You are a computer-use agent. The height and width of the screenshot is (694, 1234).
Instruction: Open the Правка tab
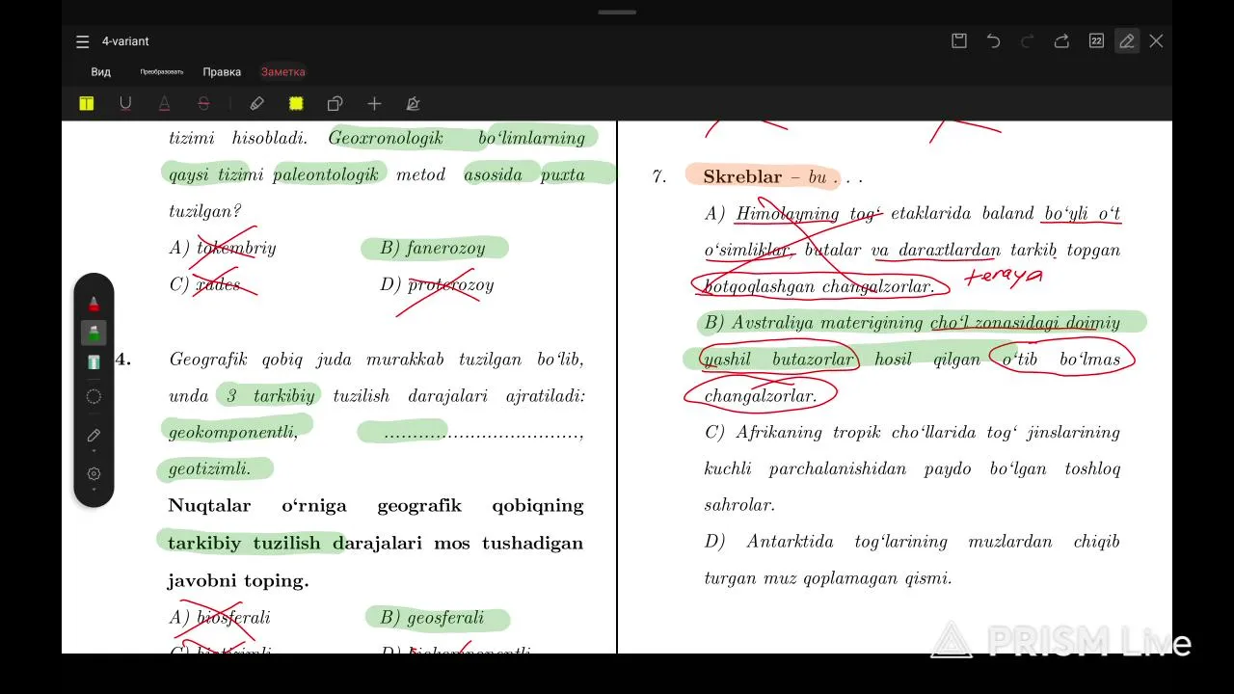click(222, 72)
